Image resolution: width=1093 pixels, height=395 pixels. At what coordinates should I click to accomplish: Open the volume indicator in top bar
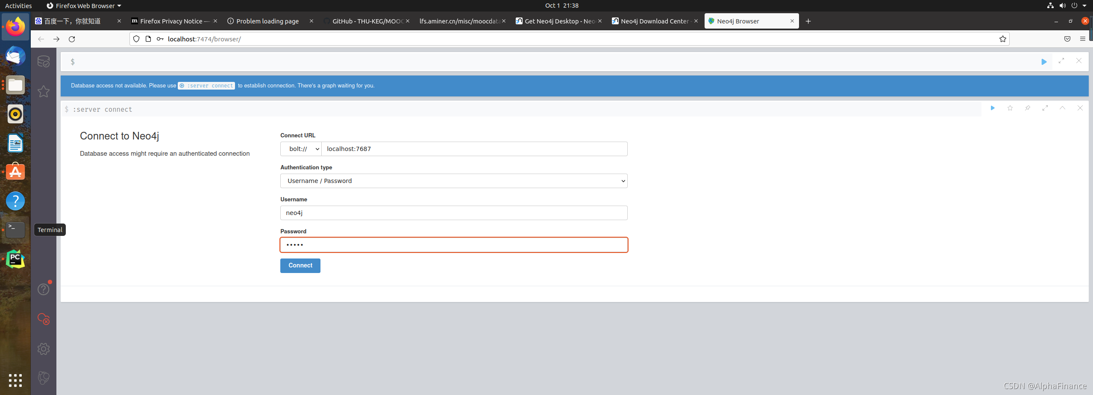(x=1062, y=6)
